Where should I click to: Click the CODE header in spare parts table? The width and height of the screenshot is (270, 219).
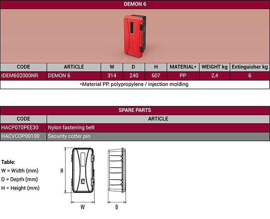(24, 119)
